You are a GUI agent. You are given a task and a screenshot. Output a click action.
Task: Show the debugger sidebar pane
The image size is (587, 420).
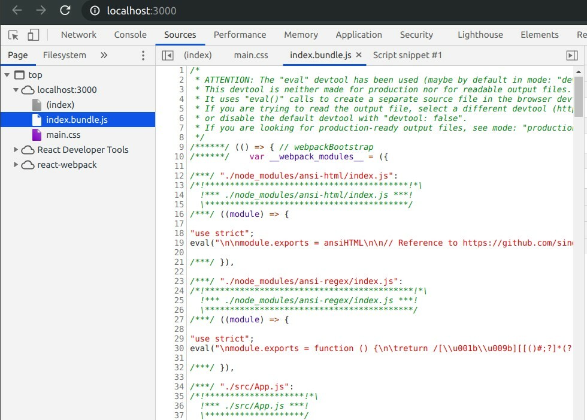[x=572, y=55]
